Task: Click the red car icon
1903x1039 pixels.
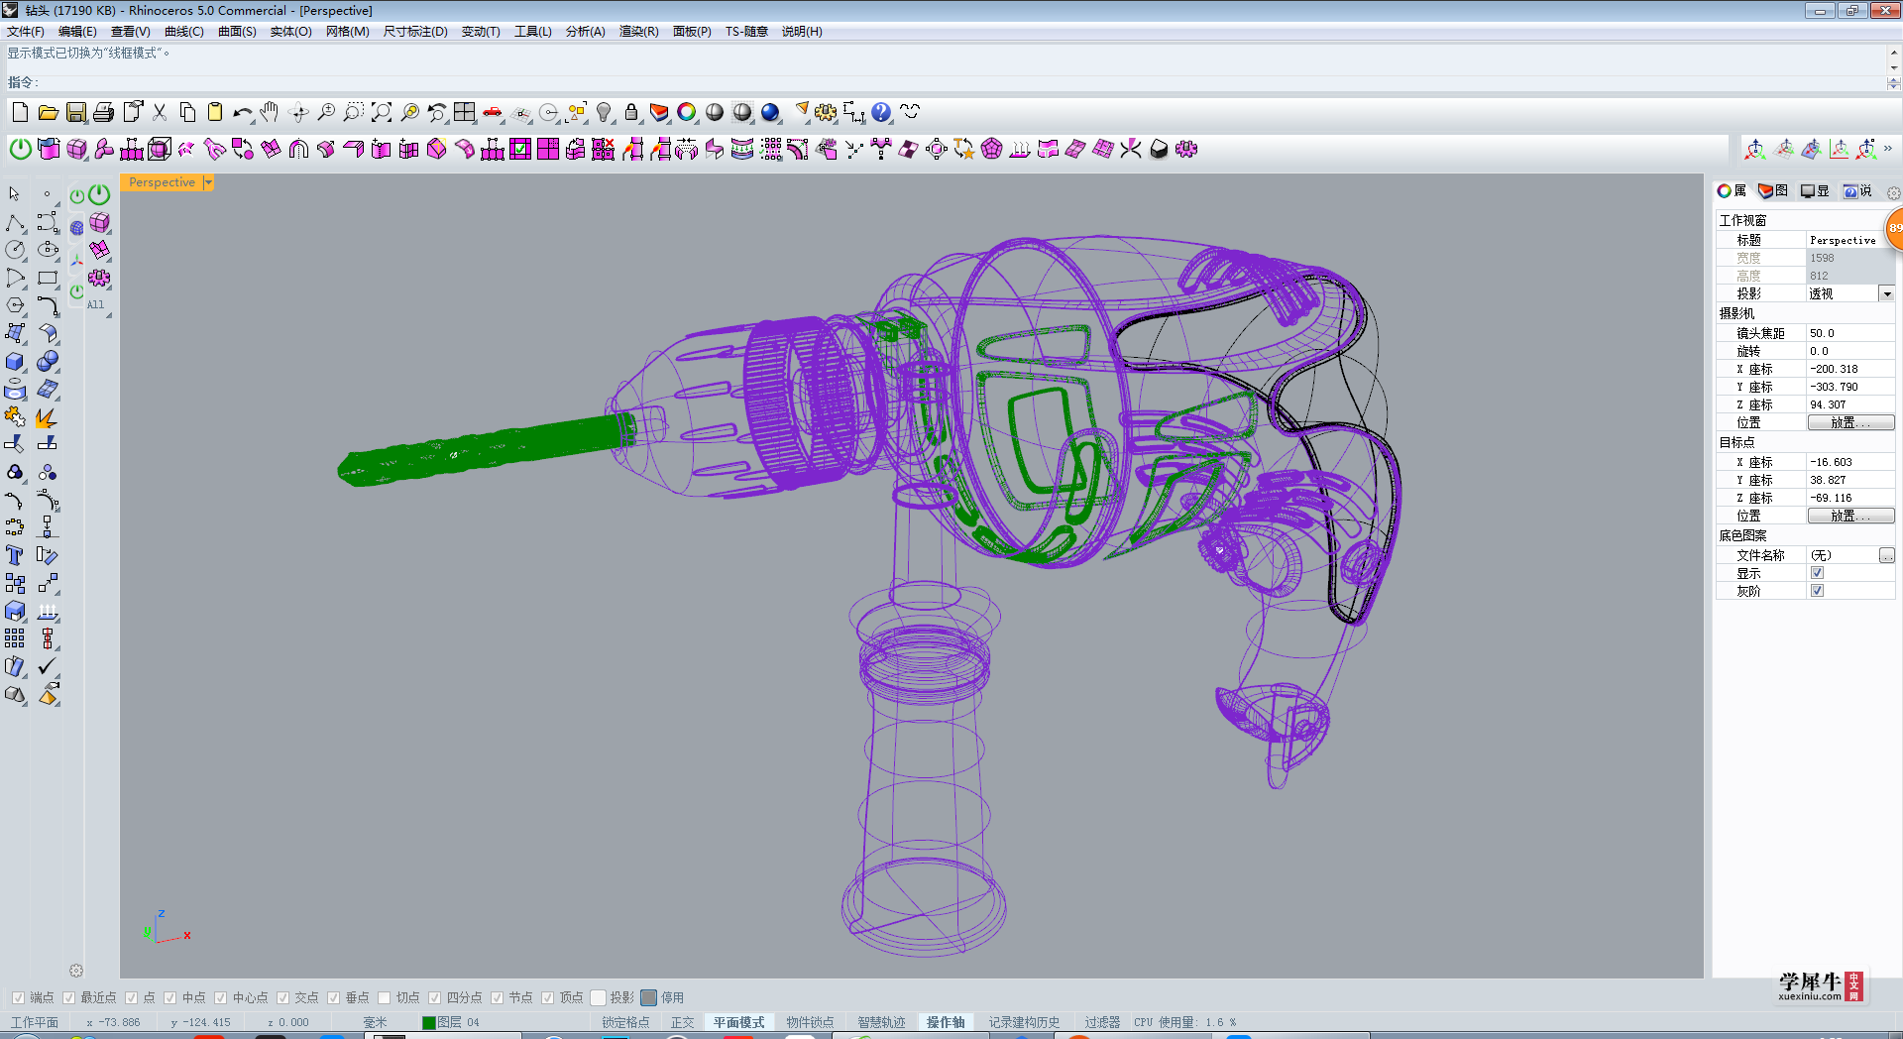Action: [493, 112]
